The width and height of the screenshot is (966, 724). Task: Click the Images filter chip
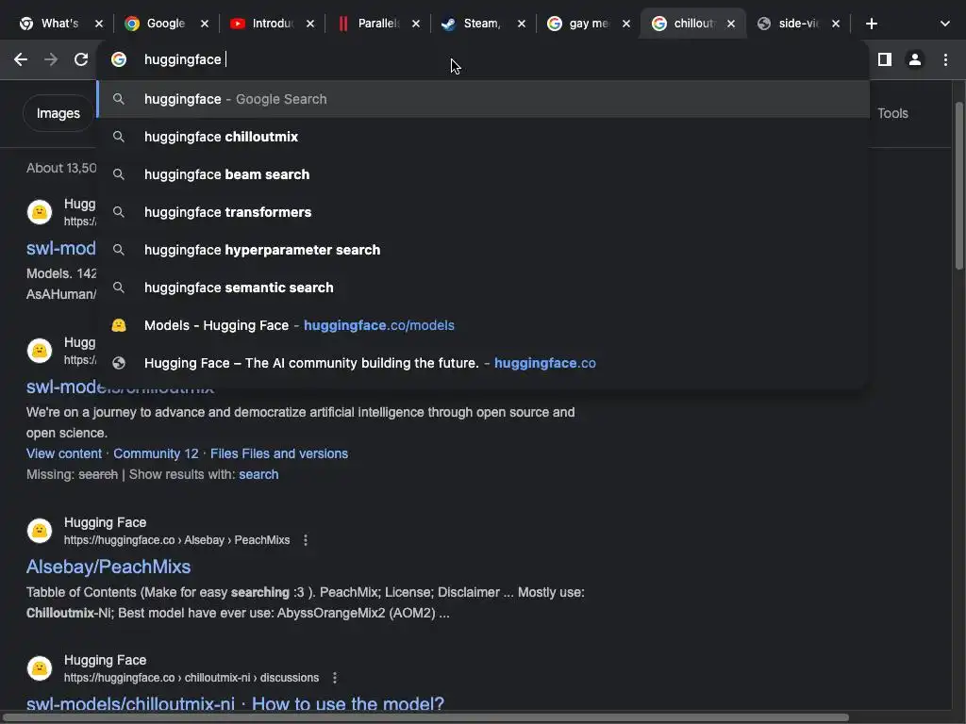point(58,113)
